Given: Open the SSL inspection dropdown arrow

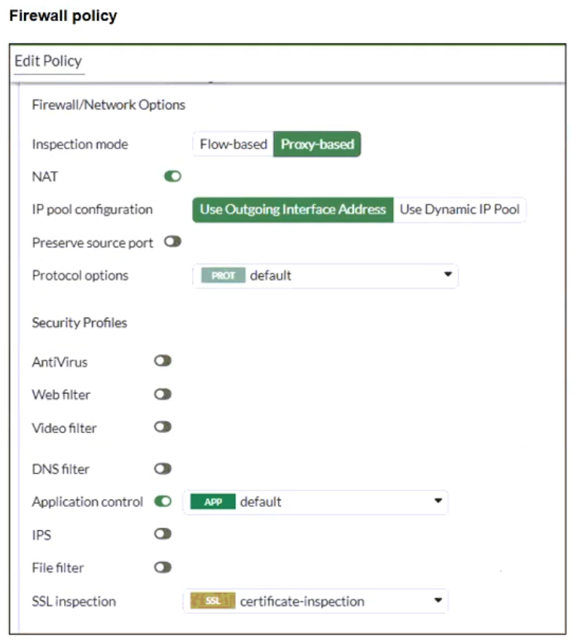Looking at the screenshot, I should tap(437, 600).
